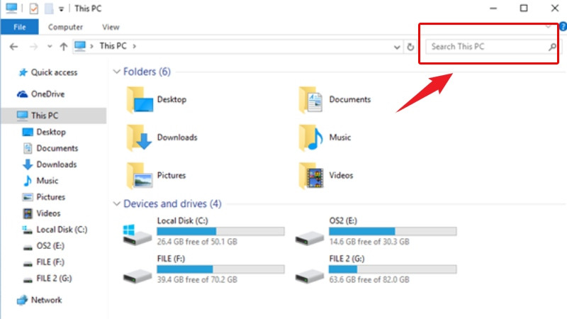Select the Downloads folder icon in Folders
Screen dimensions: 567x319
(x=140, y=138)
